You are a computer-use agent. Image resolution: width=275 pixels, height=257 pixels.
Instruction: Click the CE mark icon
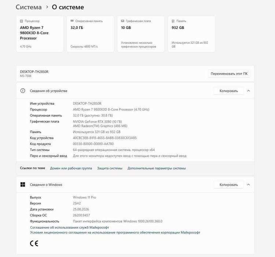point(34,243)
